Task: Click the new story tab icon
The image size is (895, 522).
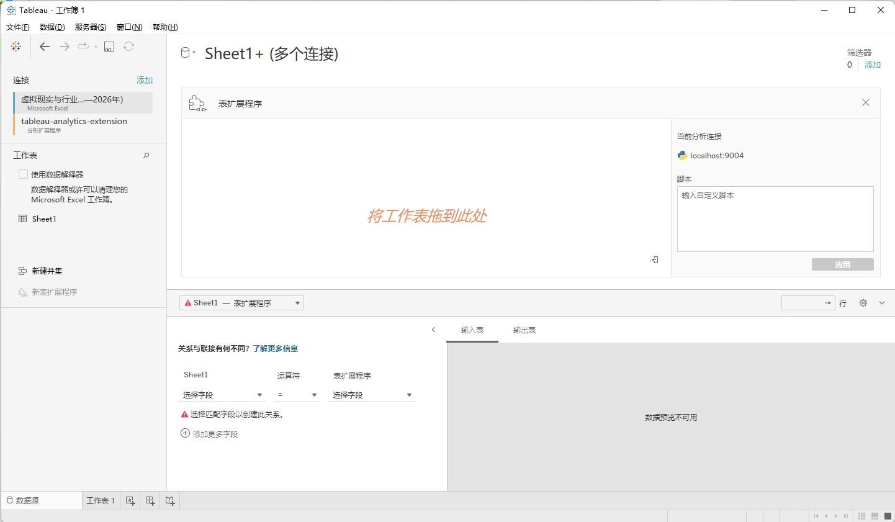Action: (x=170, y=501)
